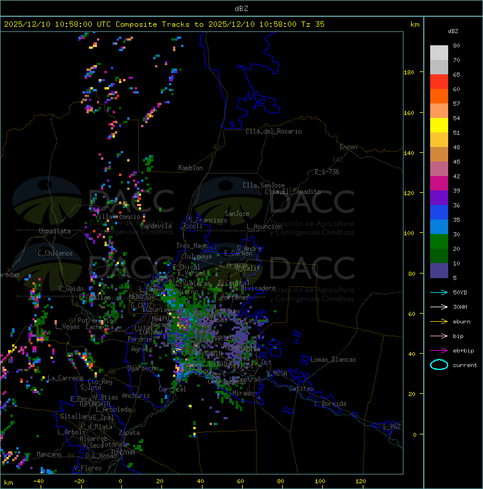The height and width of the screenshot is (489, 483).
Task: Click the 180 km tick label
Action: [409, 73]
